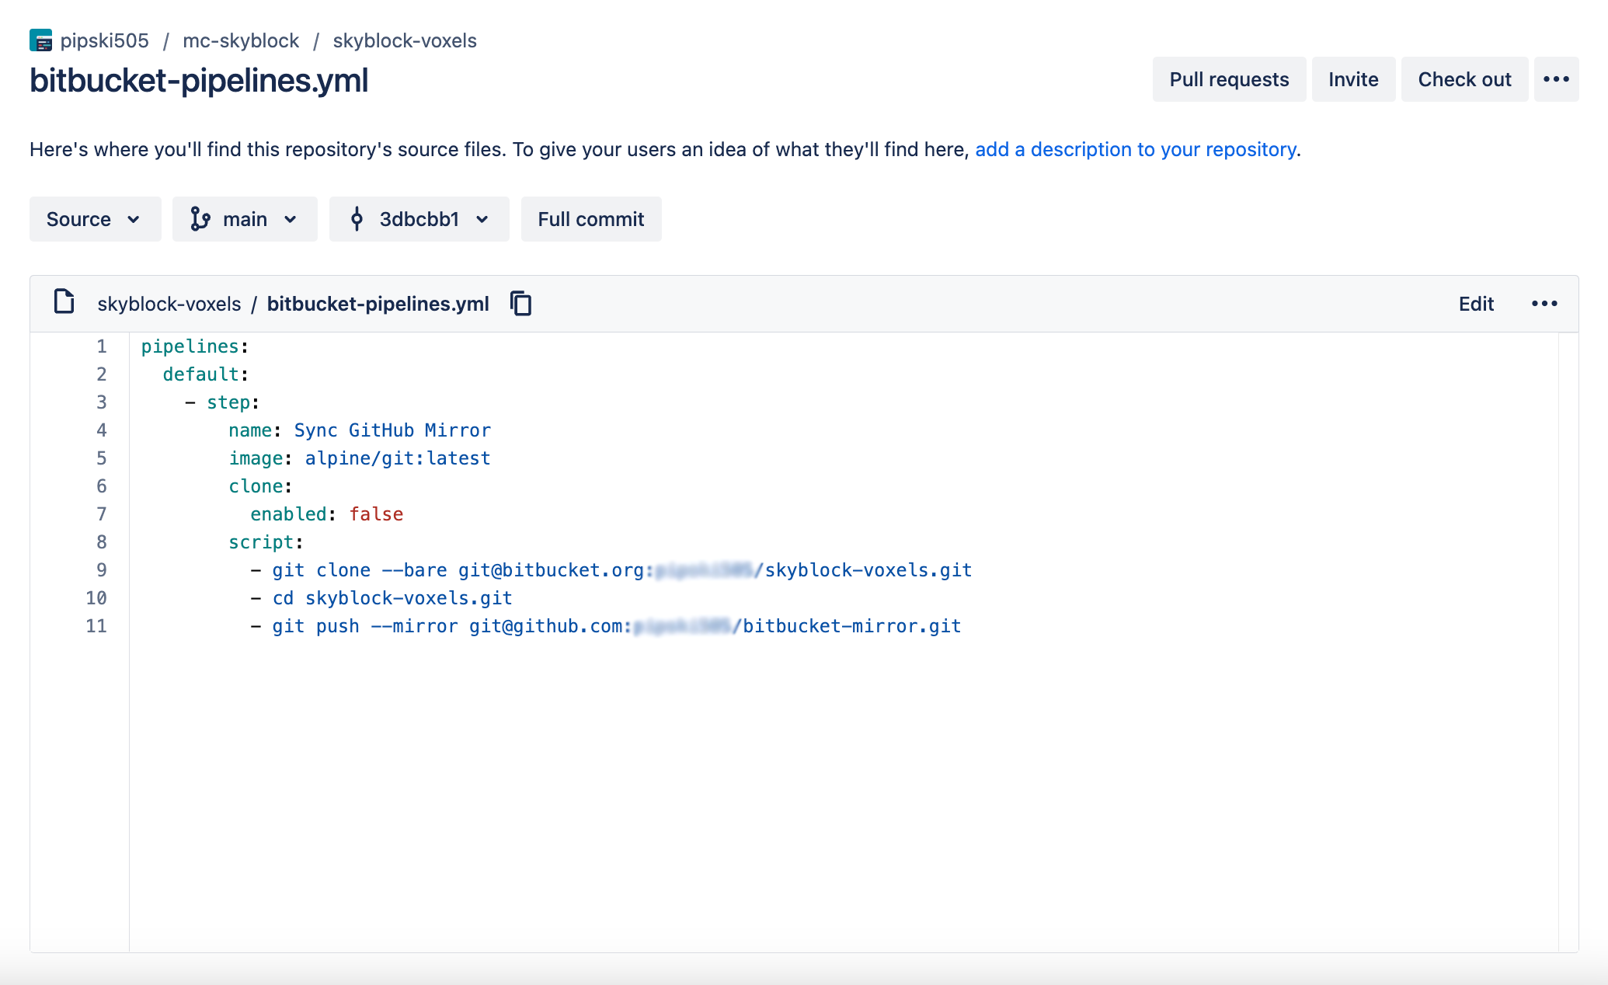
Task: Click the 'false' value on line 7
Action: (376, 514)
